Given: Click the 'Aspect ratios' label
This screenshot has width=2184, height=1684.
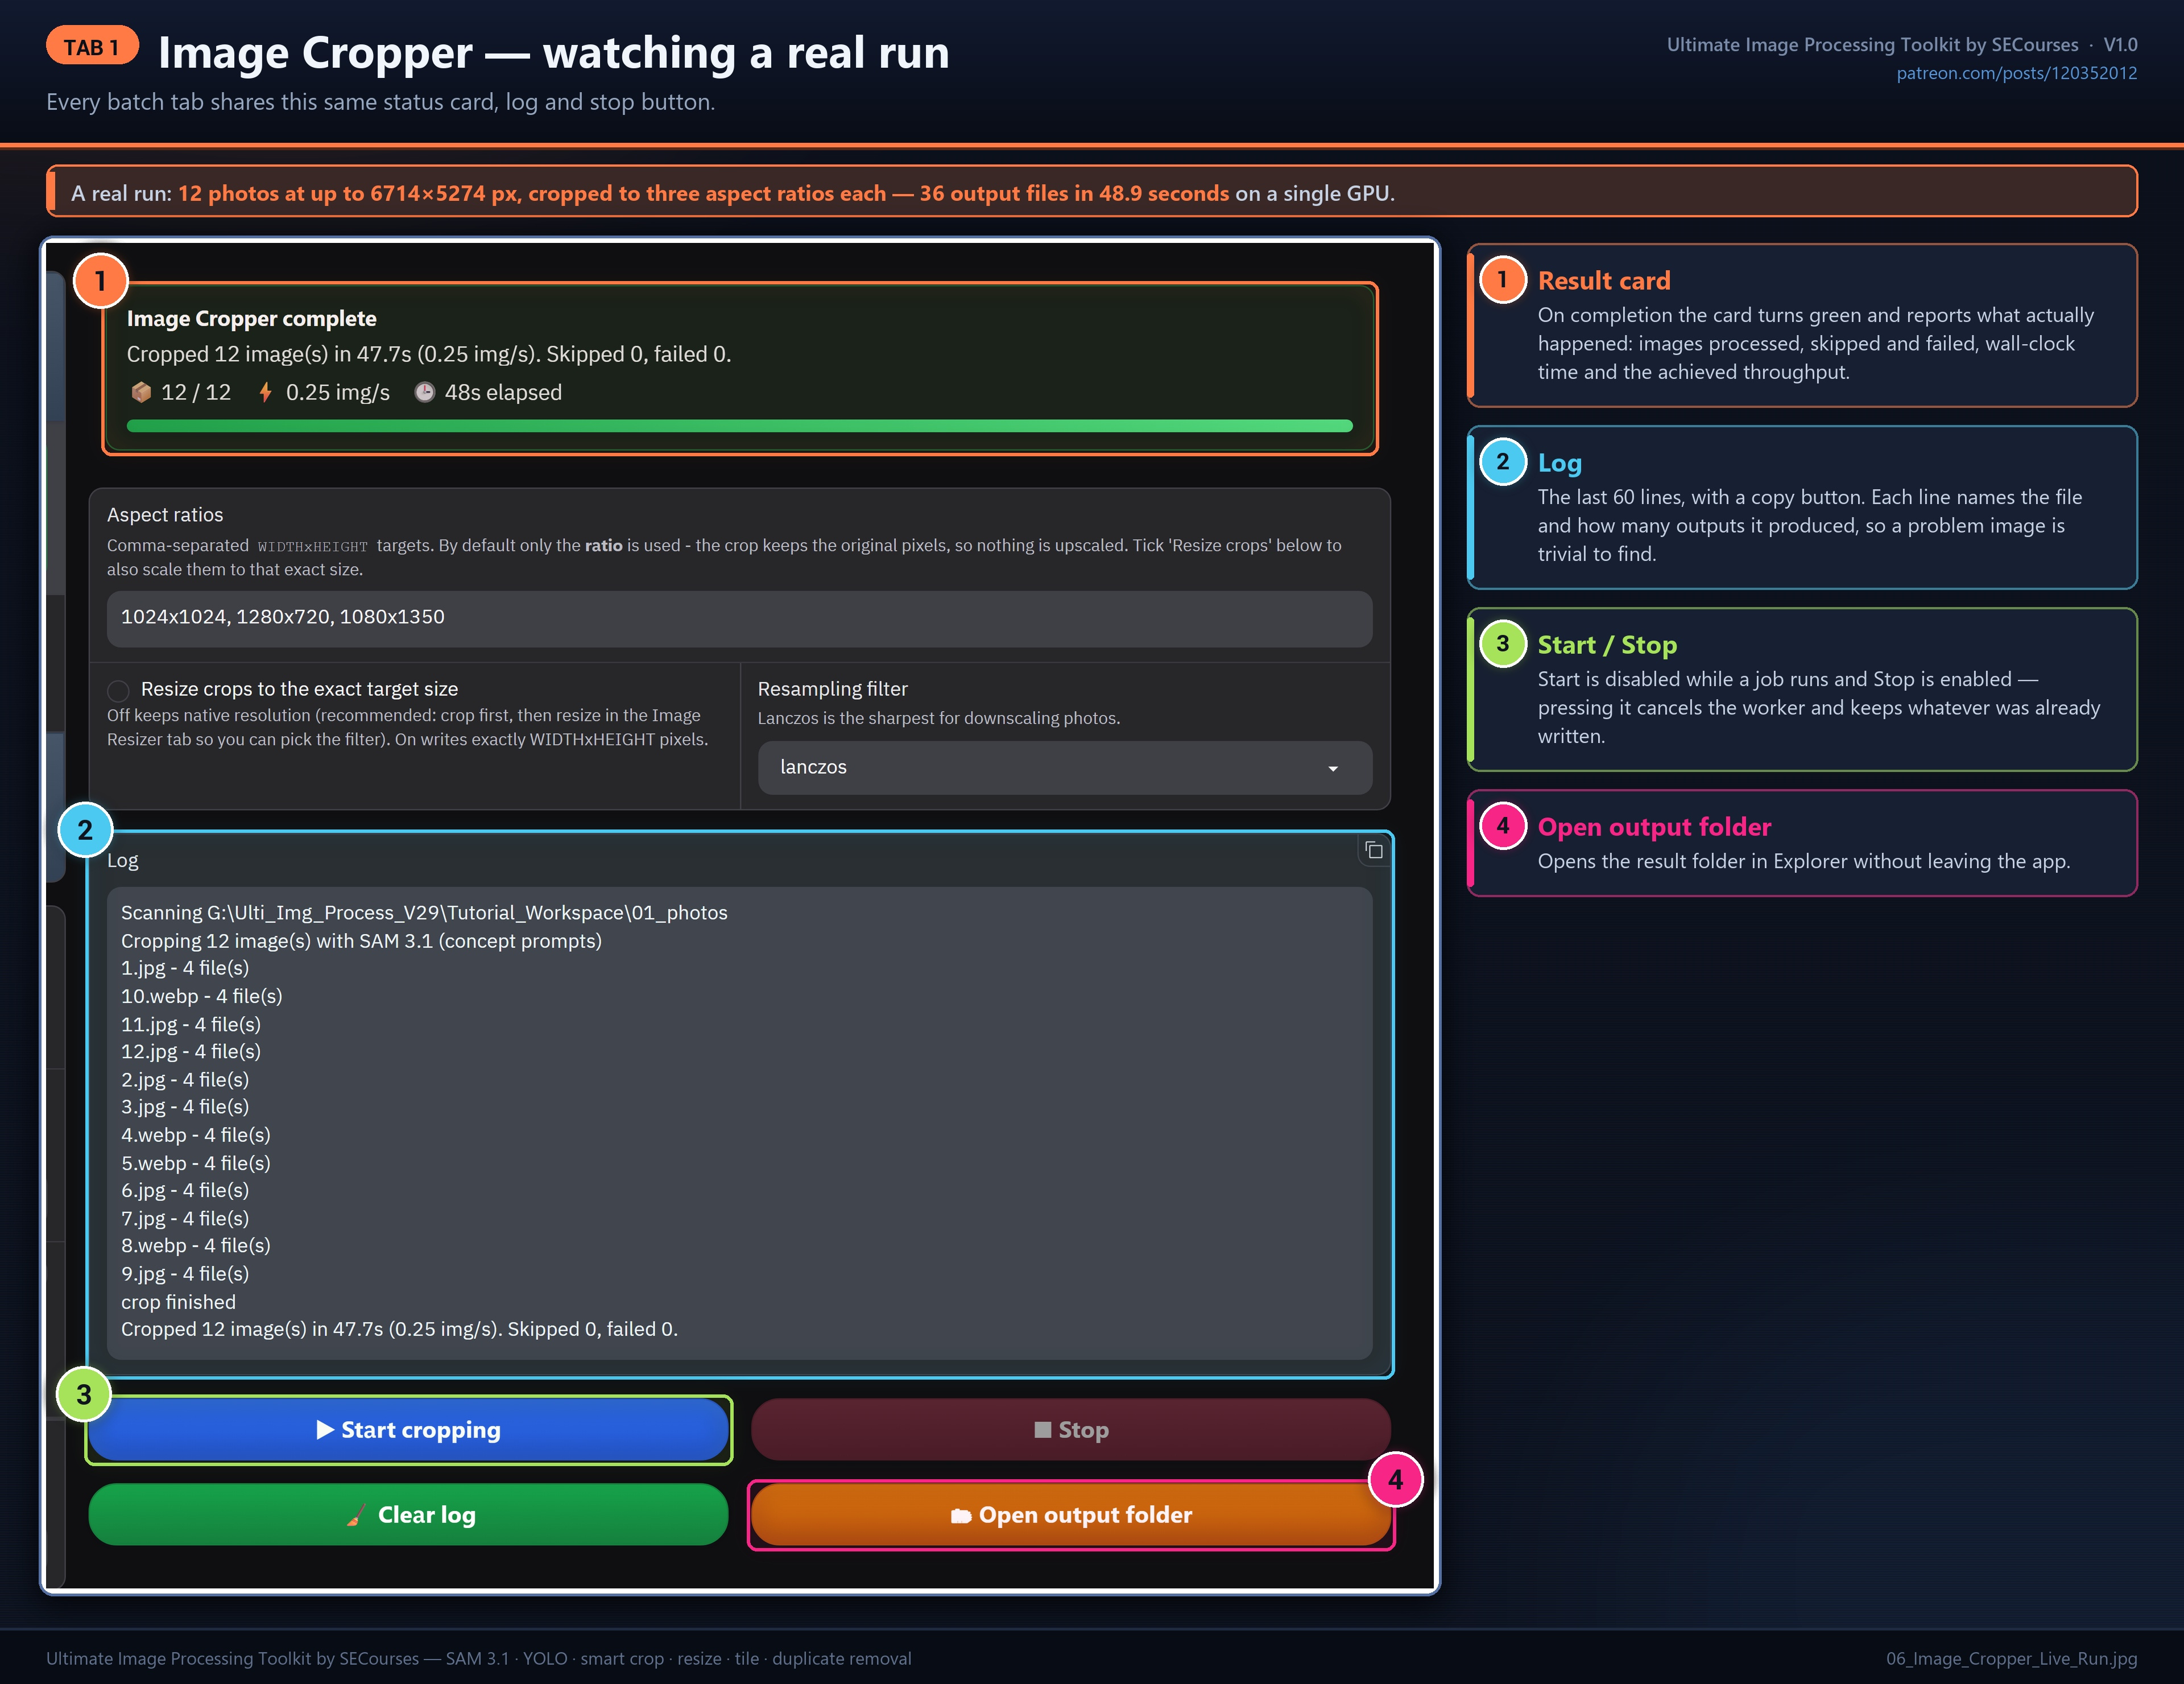Looking at the screenshot, I should click(x=165, y=515).
